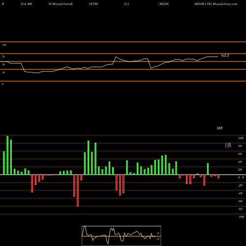Click the 20 label on MR axis
Image resolution: width=246 pixels, height=246 pixels.
[x=240, y=170]
